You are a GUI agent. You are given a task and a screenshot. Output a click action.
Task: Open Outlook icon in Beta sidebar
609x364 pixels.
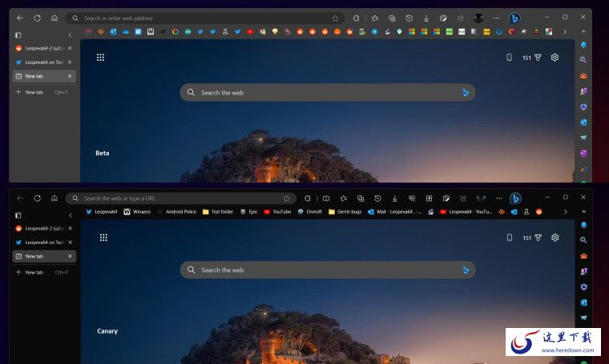tap(583, 122)
